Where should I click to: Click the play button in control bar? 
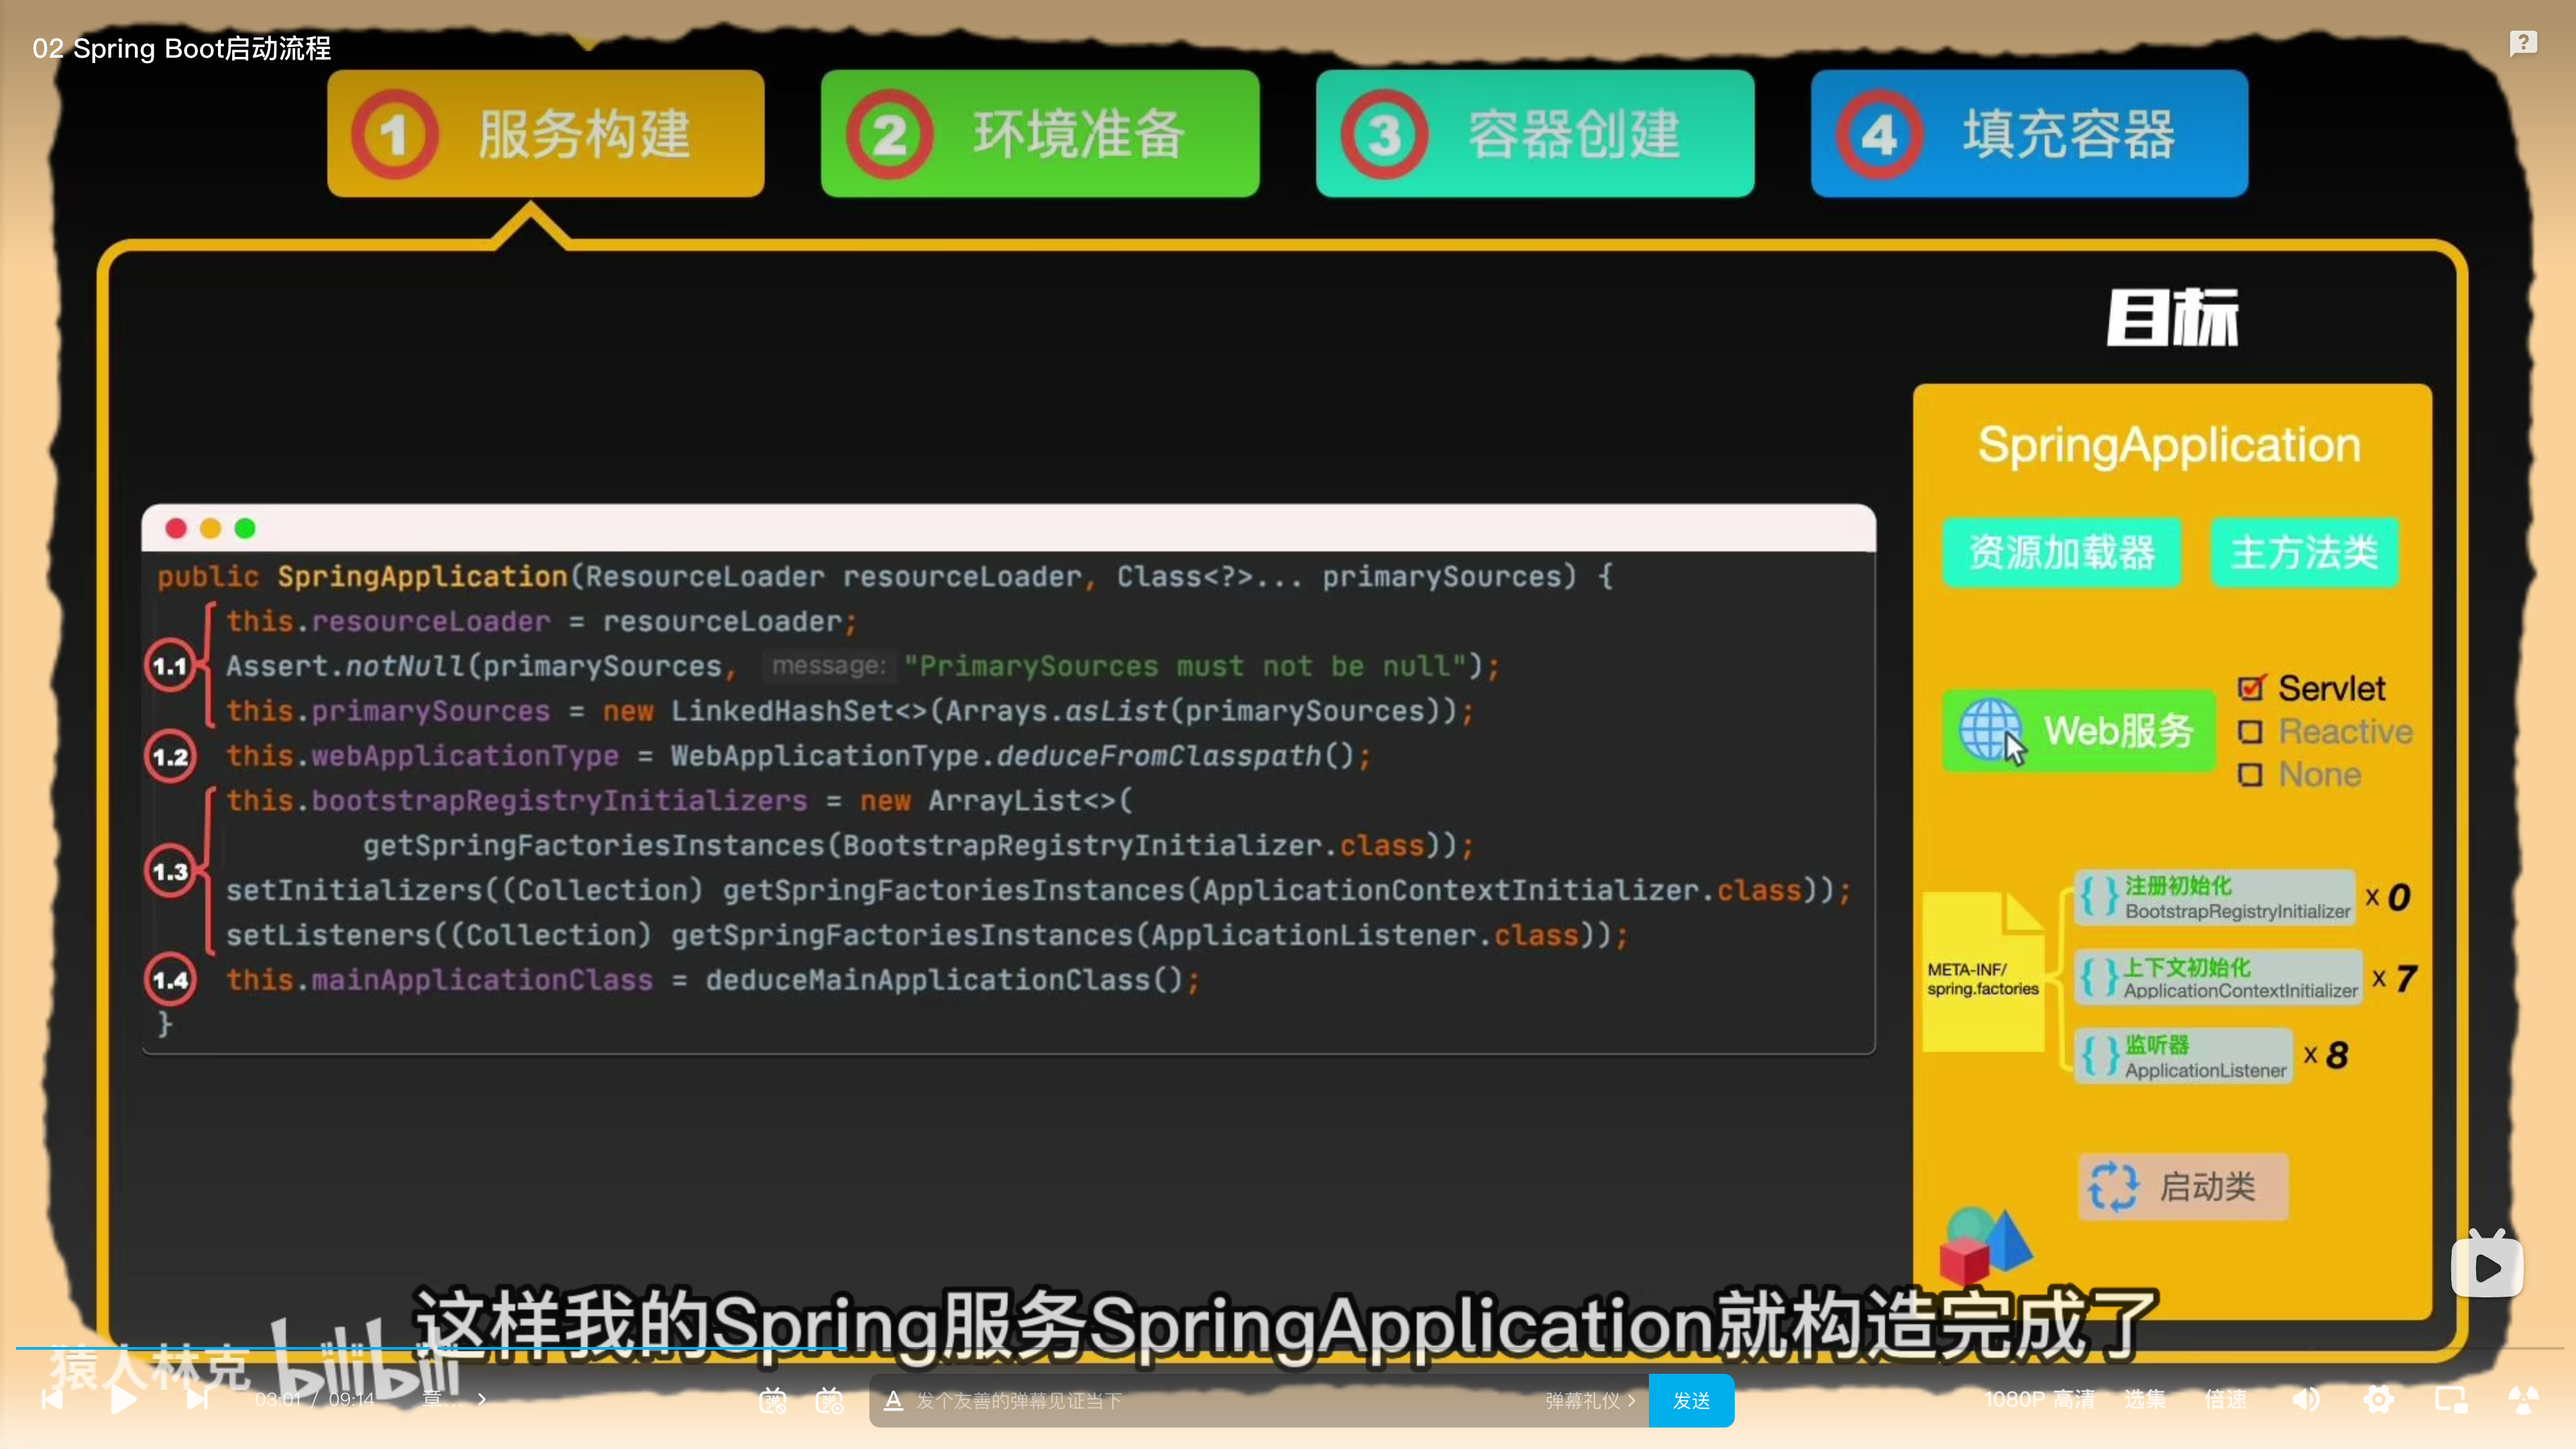pos(123,1399)
